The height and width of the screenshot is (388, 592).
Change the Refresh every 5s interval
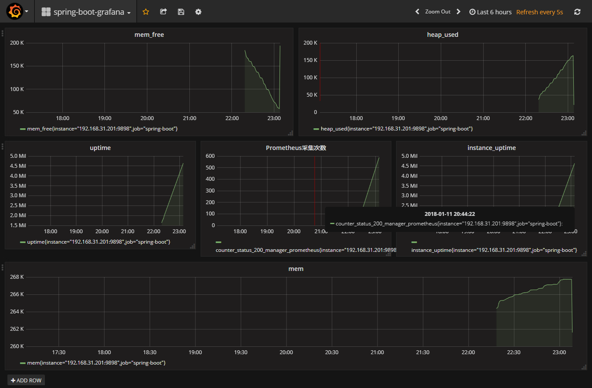540,12
